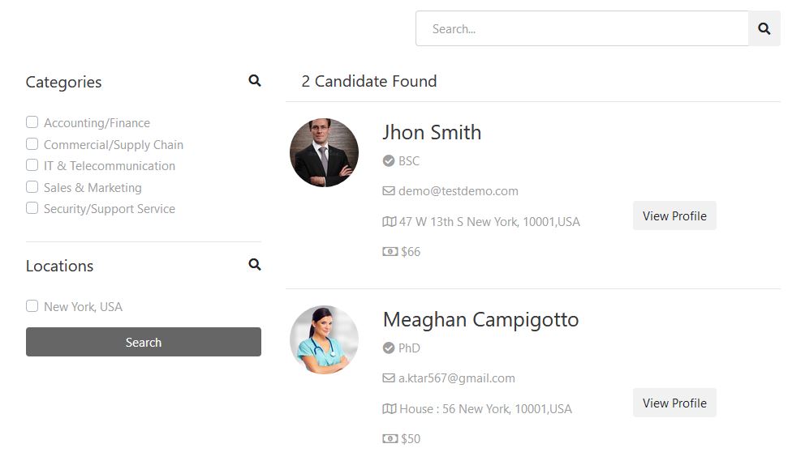Click the map icon beside 47 W 13th address
This screenshot has width=788, height=465.
pos(390,221)
